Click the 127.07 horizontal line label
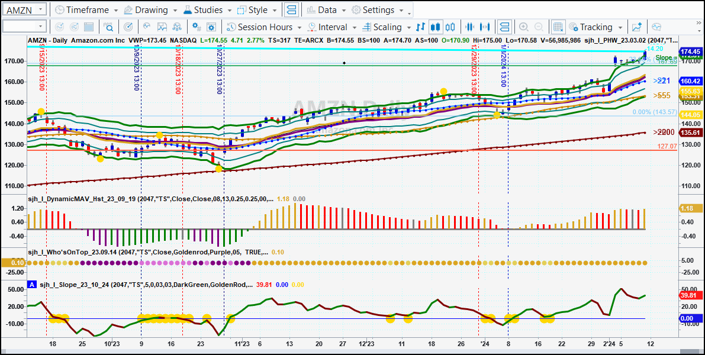The width and height of the screenshot is (705, 355). (667, 147)
